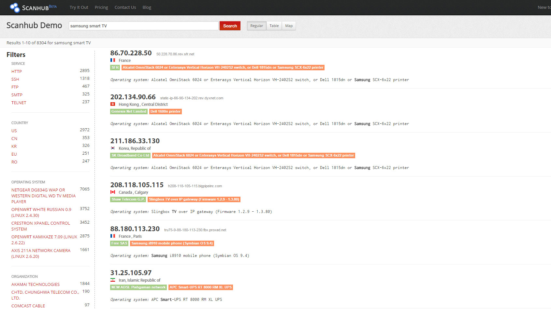Screen dimensions: 551x309
Task: Filter by country CN
Action: (x=14, y=138)
